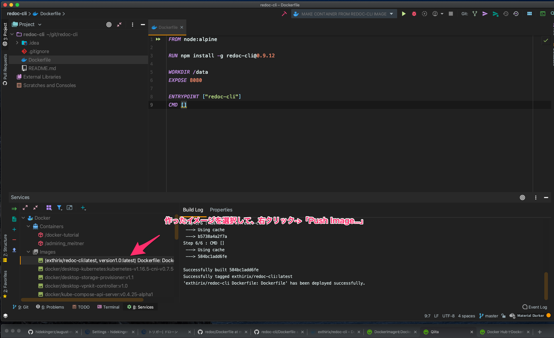This screenshot has height=338, width=554.
Task: Click Select Opened File target in Project panel
Action: point(109,25)
